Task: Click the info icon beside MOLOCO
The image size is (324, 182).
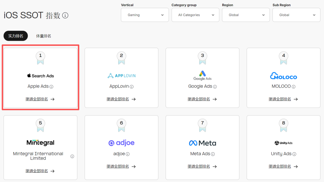Action: 294,87
